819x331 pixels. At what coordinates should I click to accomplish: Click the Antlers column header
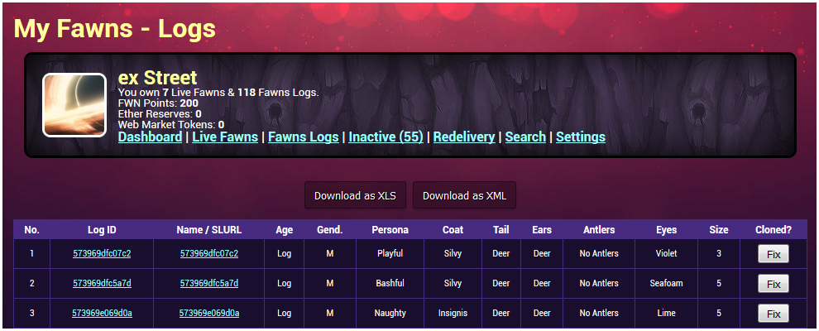(x=599, y=230)
